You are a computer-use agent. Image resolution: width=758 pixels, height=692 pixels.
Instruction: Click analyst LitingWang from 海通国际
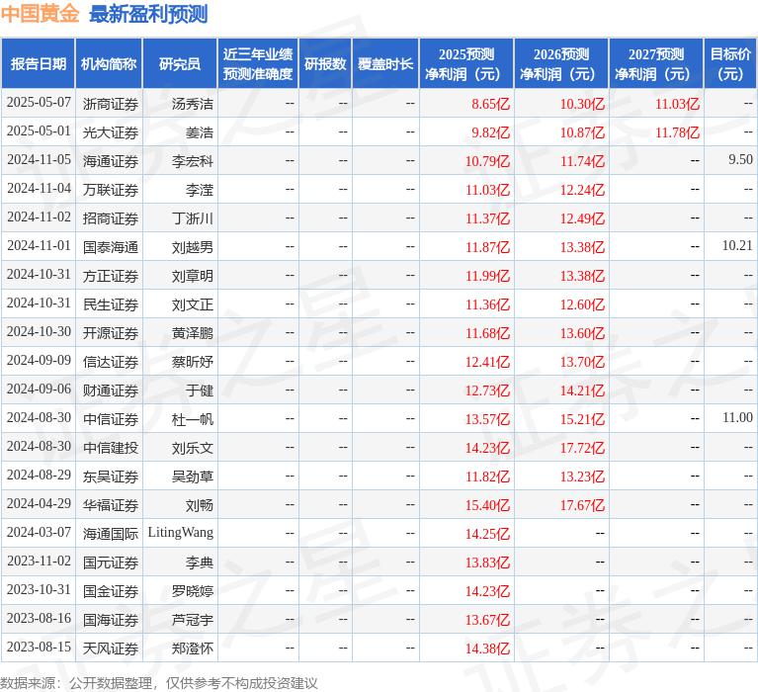[x=180, y=533]
